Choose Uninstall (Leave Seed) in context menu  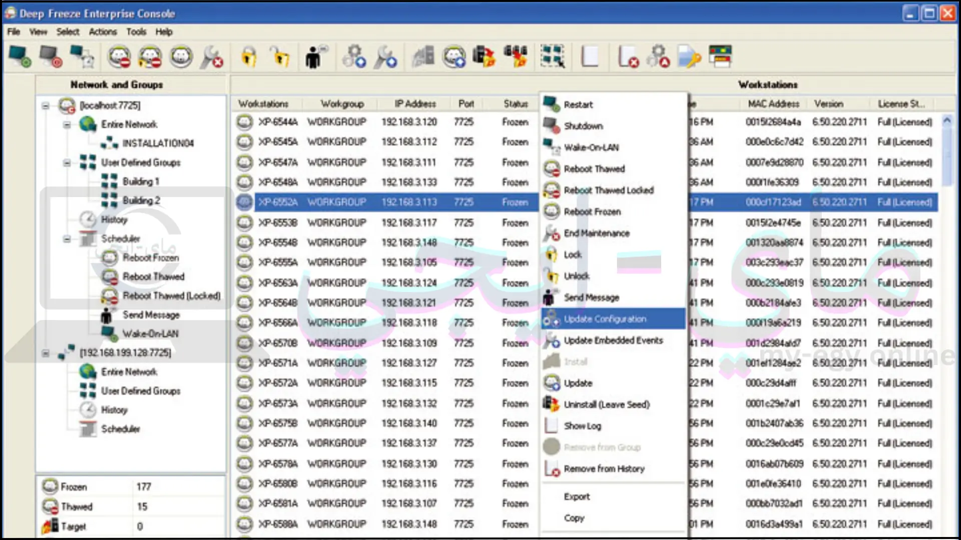(x=613, y=404)
